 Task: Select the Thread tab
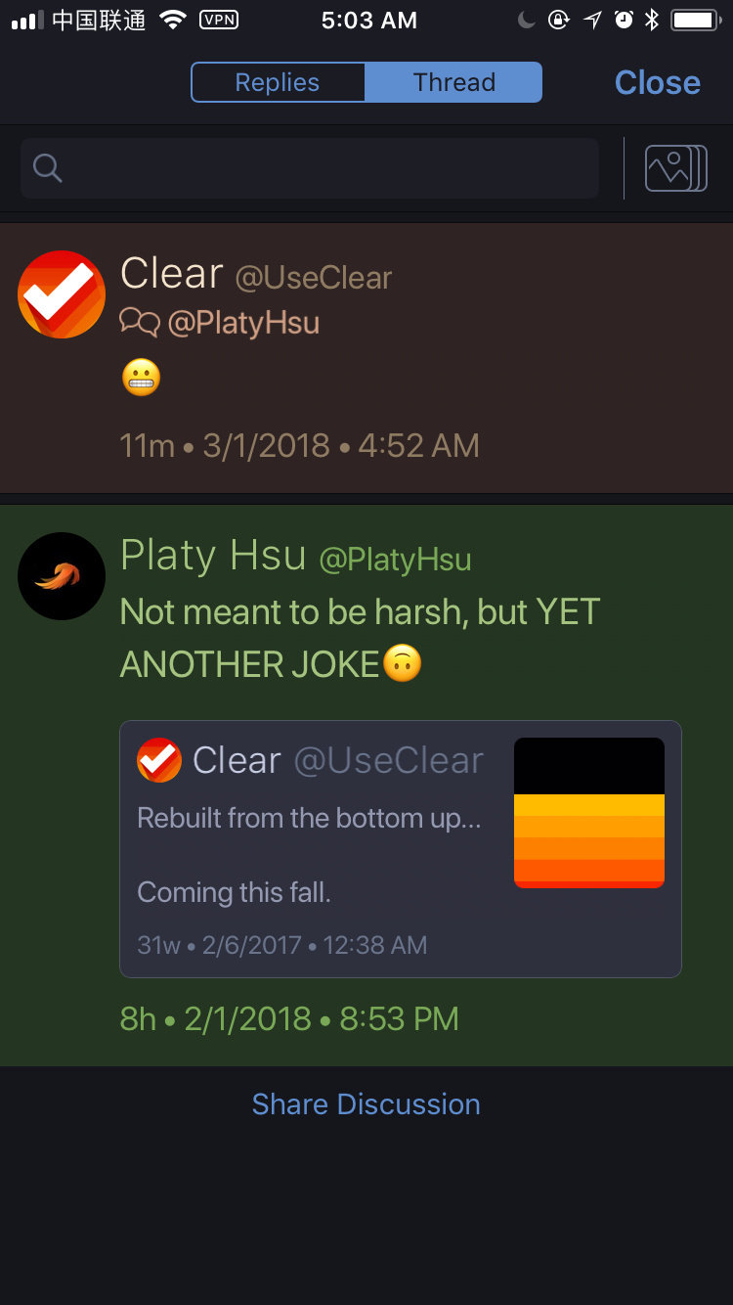453,82
